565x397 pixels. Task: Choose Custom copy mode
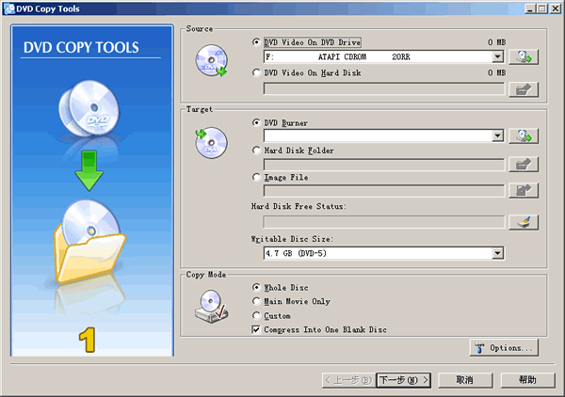pos(256,316)
